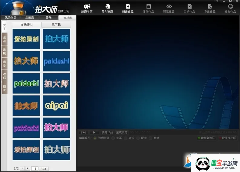Pick the green paidashi text style
The width and height of the screenshot is (240, 172).
point(26,83)
